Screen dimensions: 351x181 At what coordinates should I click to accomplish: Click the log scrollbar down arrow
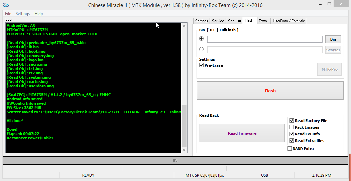click(184, 150)
